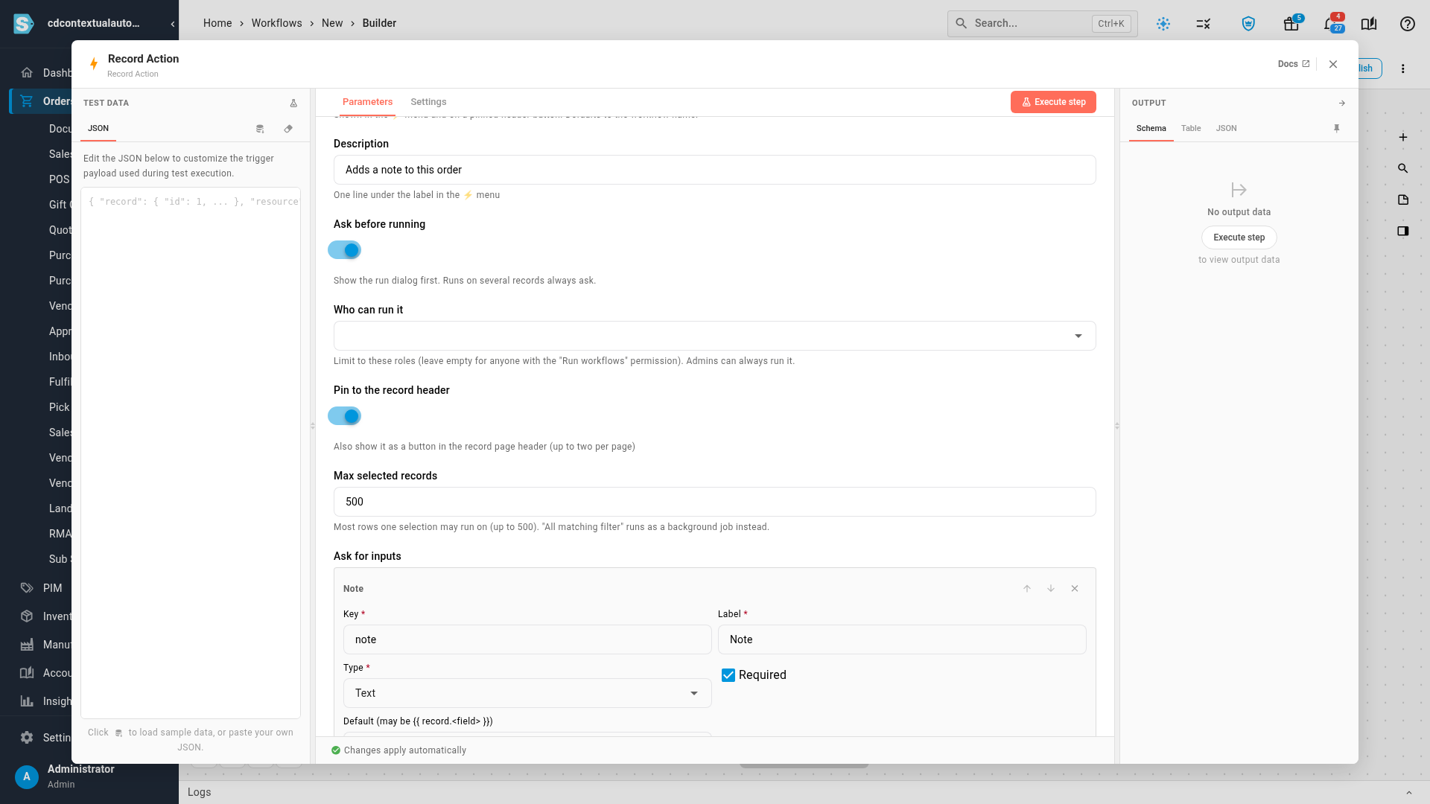
Task: Open the Docs link
Action: (1293, 64)
